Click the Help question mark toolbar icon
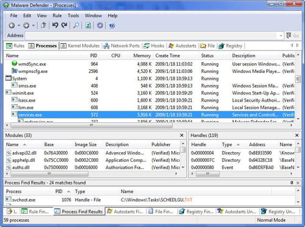This screenshot has height=227, width=305. (x=112, y=26)
